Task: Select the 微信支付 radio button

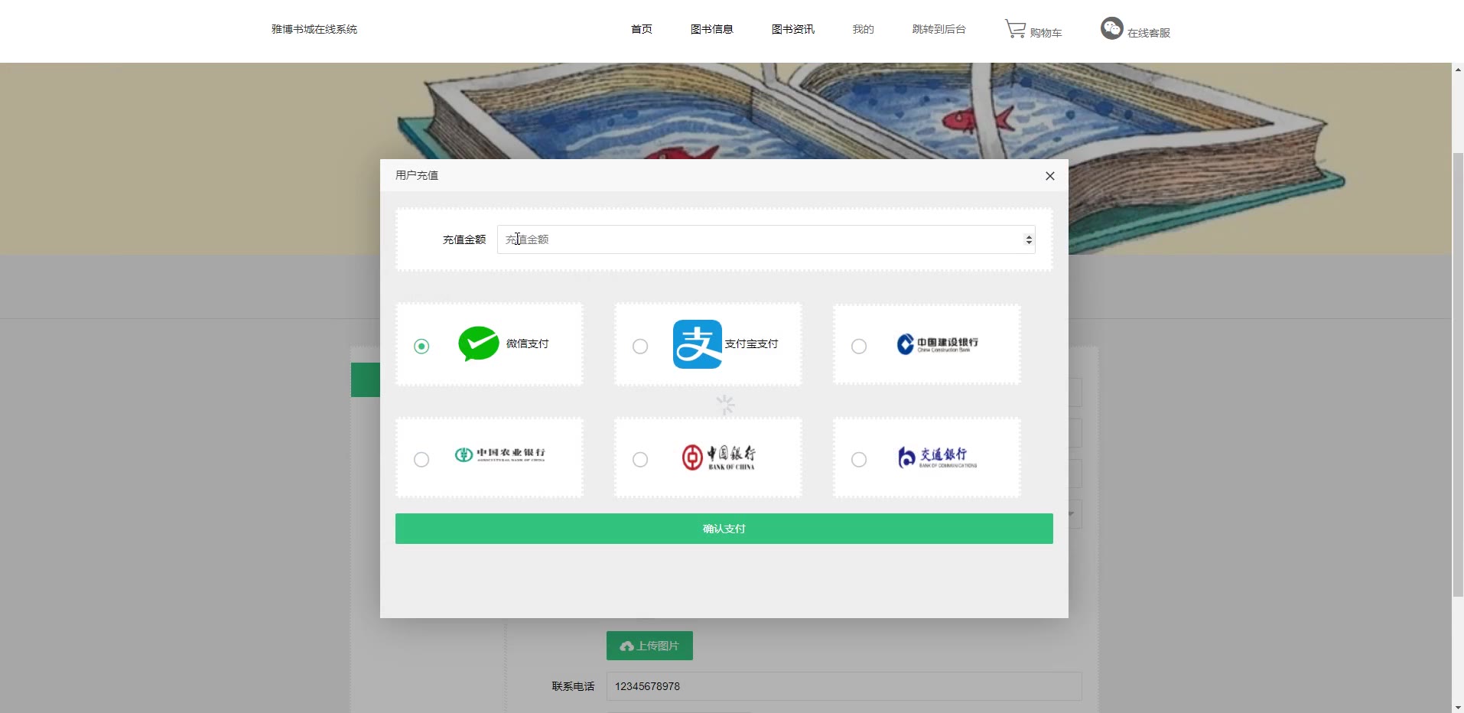Action: click(421, 347)
